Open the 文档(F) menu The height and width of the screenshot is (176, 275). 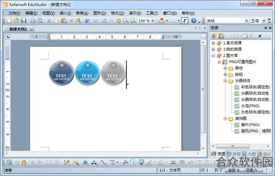point(14,13)
